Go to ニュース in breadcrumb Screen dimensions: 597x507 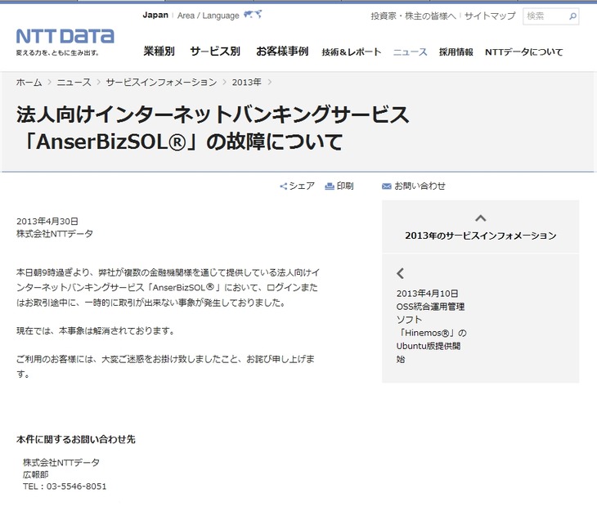[74, 83]
